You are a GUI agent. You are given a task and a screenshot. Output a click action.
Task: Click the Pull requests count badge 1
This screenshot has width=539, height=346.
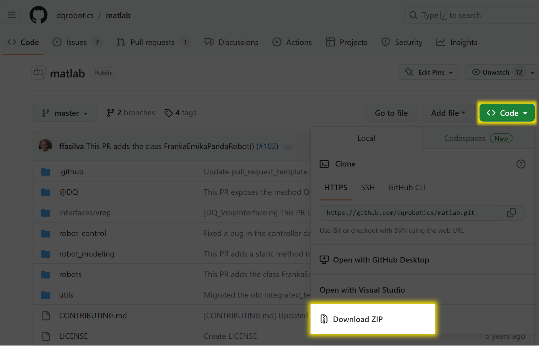(x=185, y=42)
